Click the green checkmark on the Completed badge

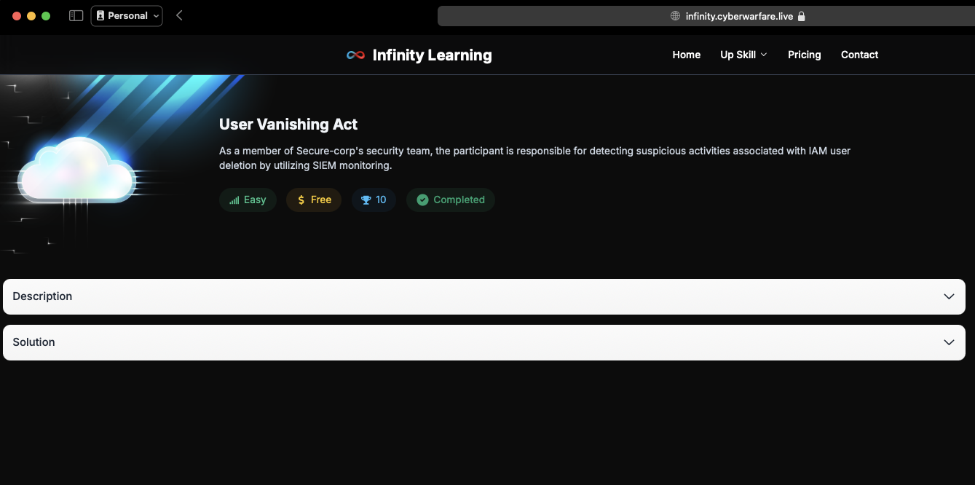click(x=423, y=200)
